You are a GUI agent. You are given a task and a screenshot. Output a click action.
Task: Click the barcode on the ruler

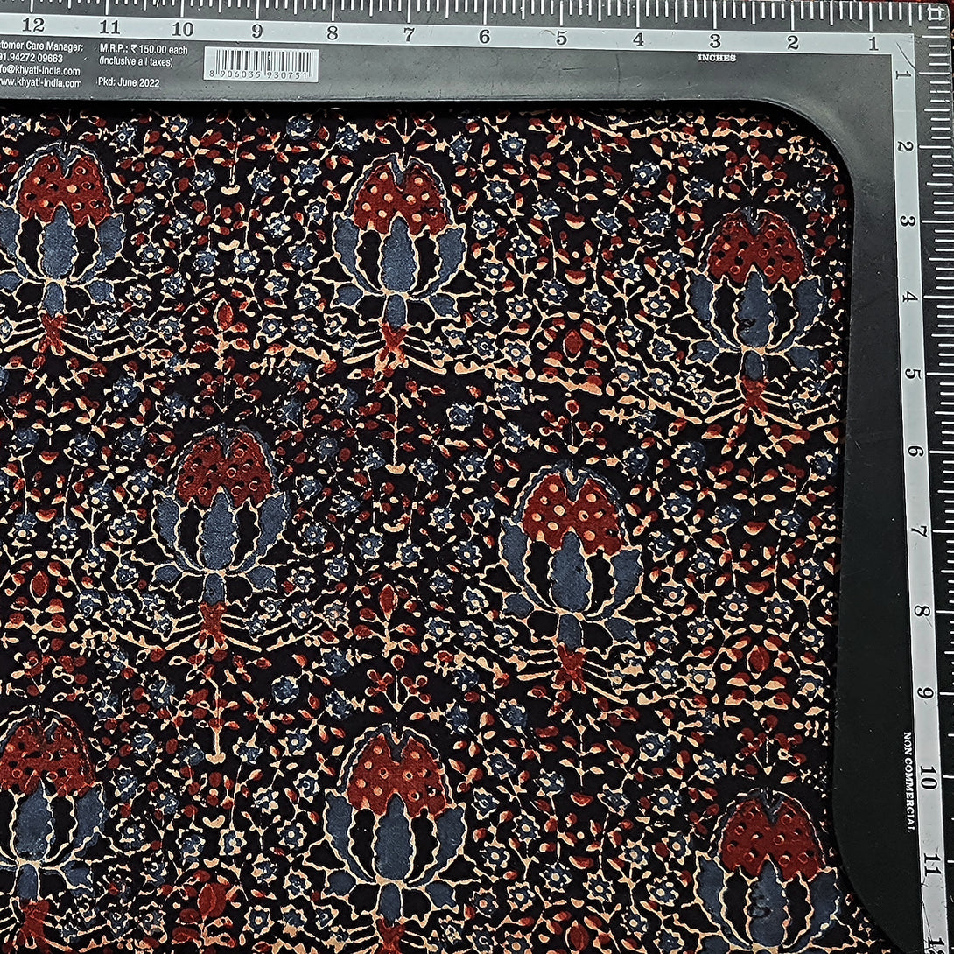point(261,65)
